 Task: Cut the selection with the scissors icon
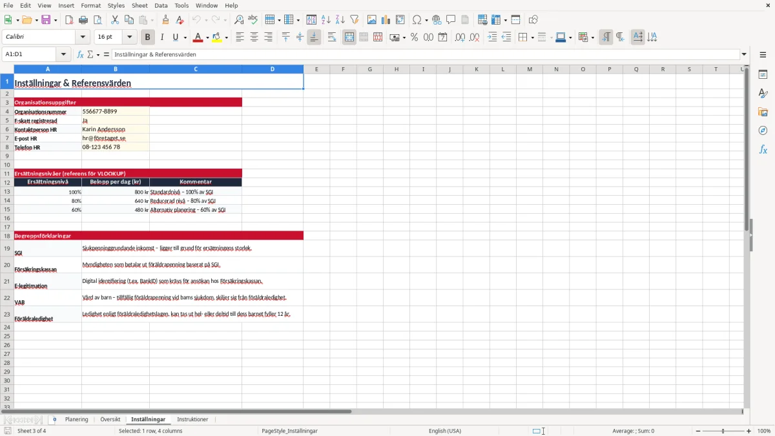[115, 20]
